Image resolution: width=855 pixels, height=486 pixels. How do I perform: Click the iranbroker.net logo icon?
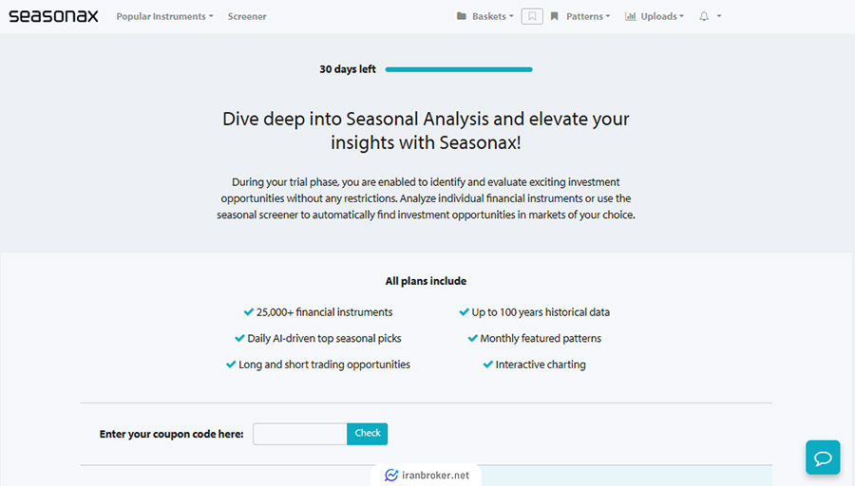coord(391,476)
